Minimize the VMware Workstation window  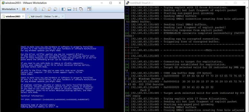(101, 3)
